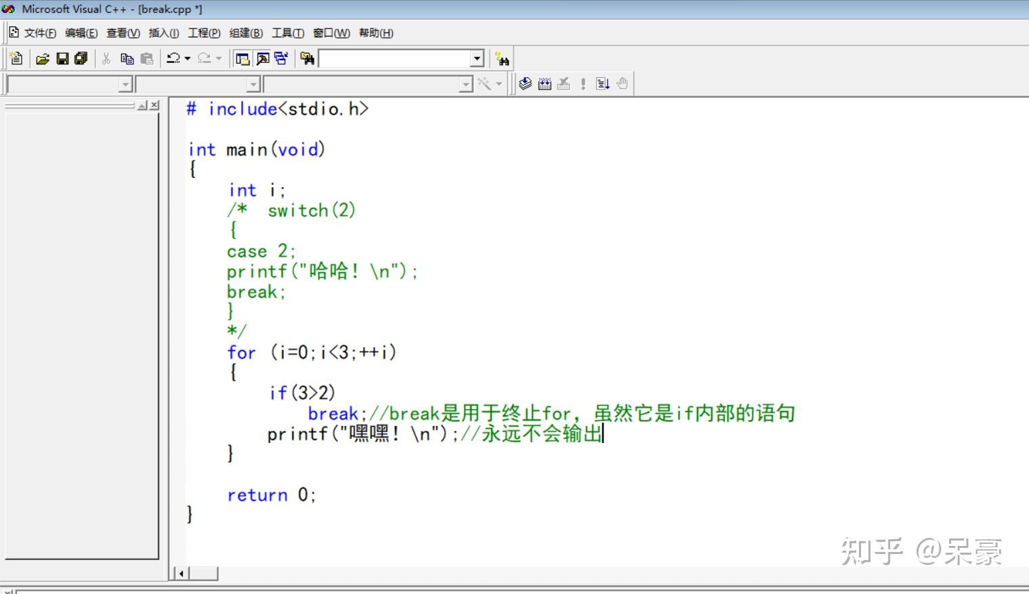Open the 窗口(W) menu
Image resolution: width=1029 pixels, height=594 pixels.
tap(331, 33)
